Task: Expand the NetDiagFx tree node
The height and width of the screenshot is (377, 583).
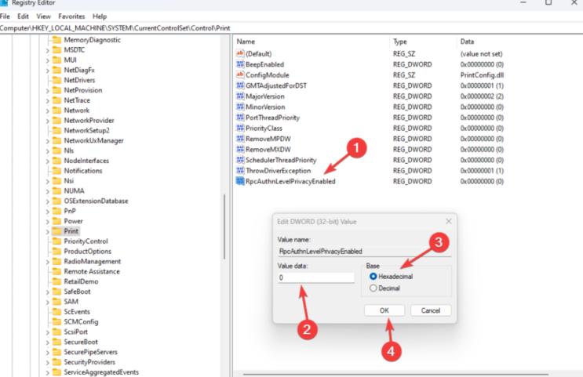Action: point(47,71)
